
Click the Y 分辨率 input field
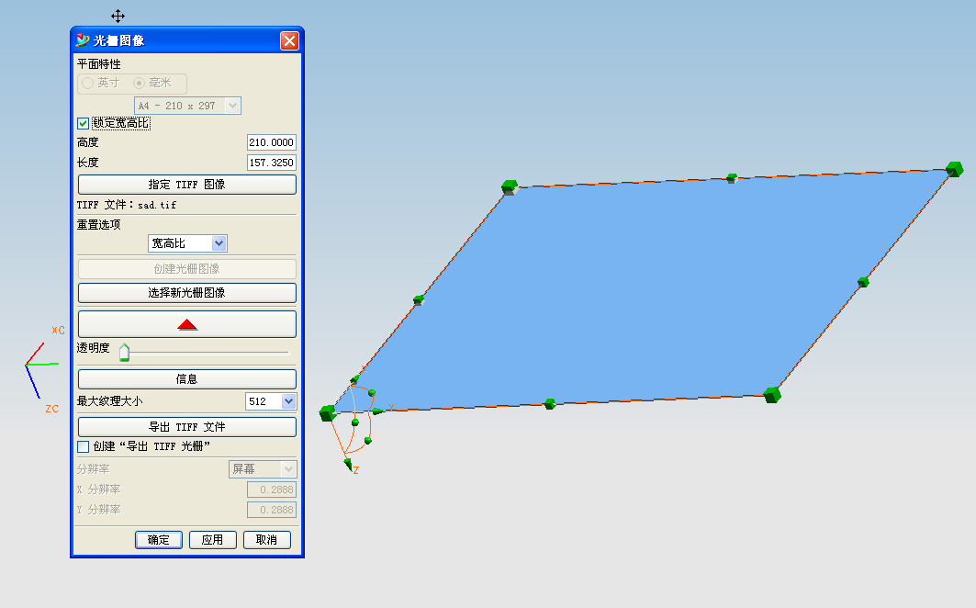point(272,510)
